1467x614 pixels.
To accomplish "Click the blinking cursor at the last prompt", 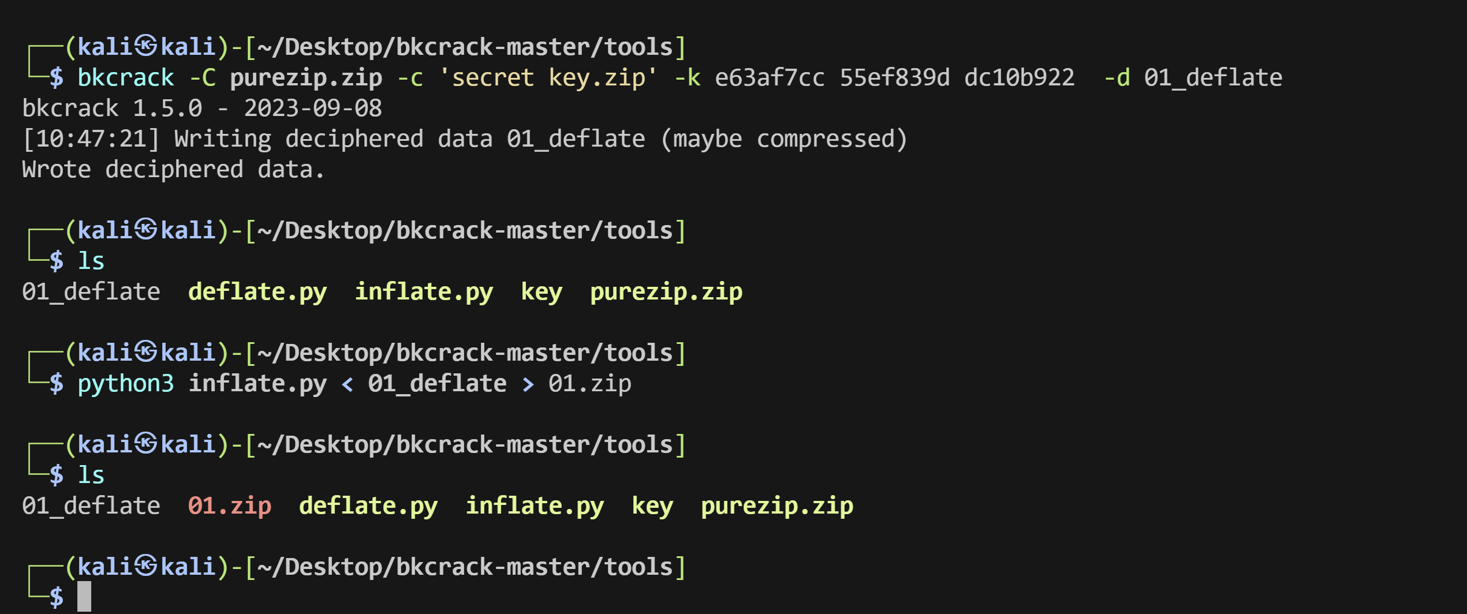I will point(84,596).
